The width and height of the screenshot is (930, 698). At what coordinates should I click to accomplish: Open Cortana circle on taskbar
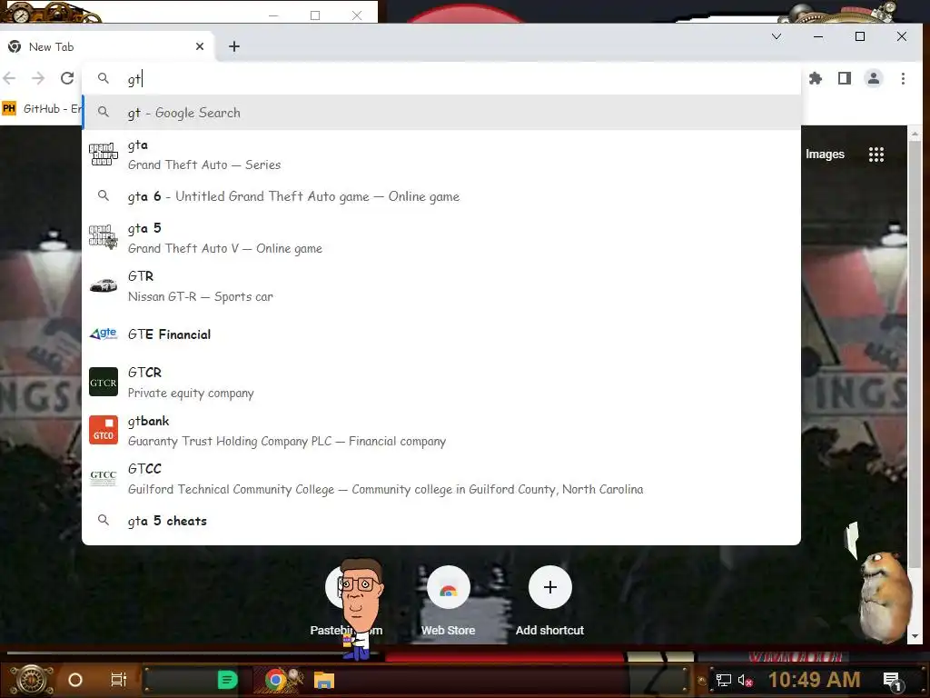point(75,680)
